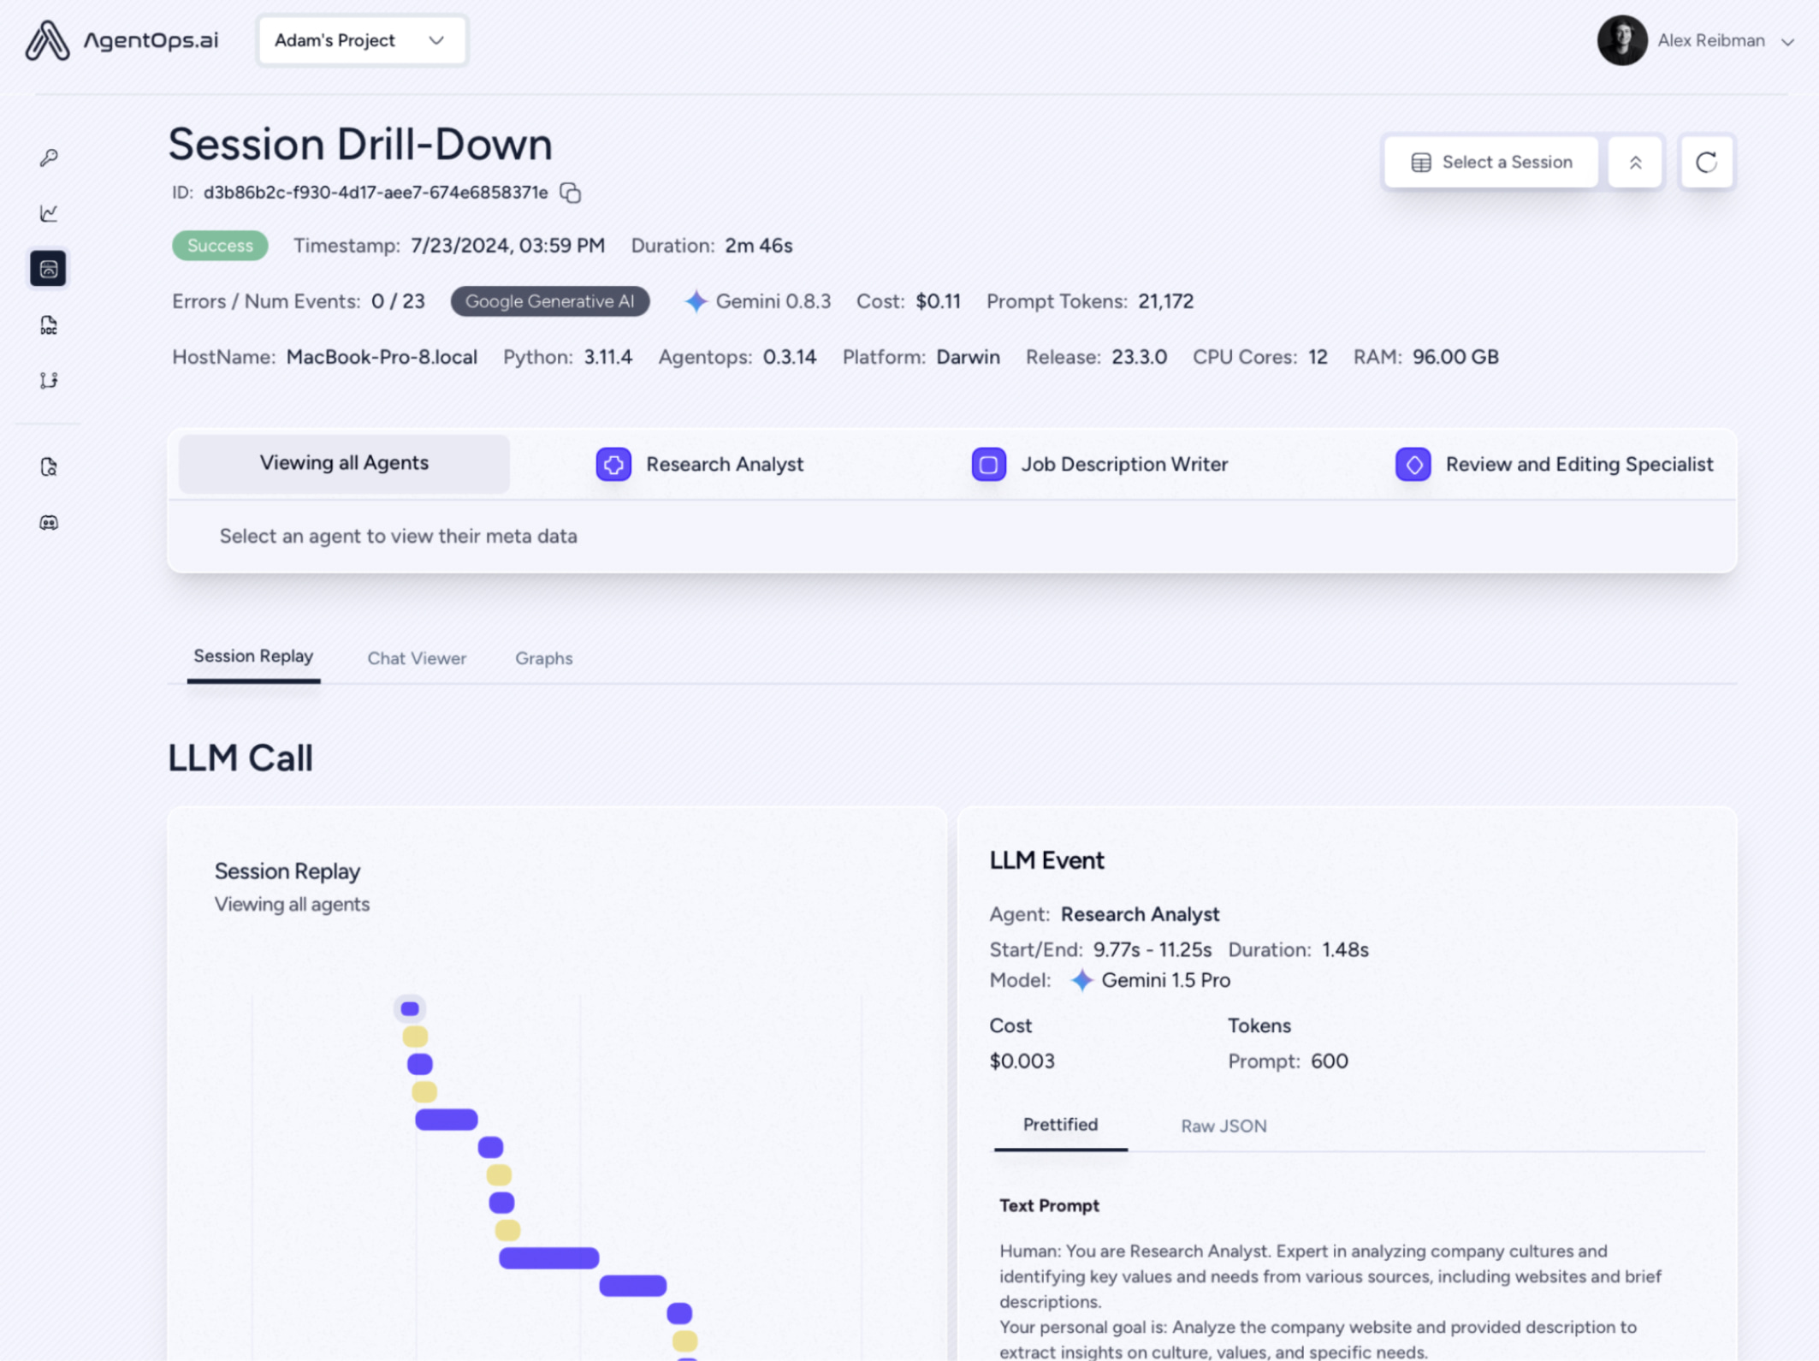Click the pipelines/branch sidebar icon
The height and width of the screenshot is (1361, 1819).
click(49, 380)
